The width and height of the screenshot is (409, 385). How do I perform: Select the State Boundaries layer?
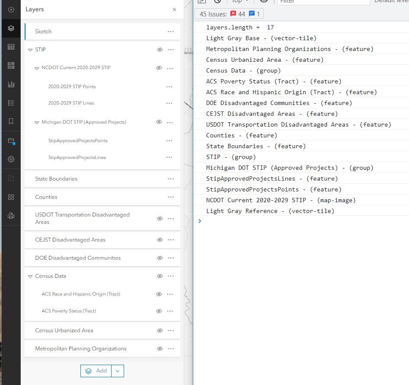click(x=102, y=179)
